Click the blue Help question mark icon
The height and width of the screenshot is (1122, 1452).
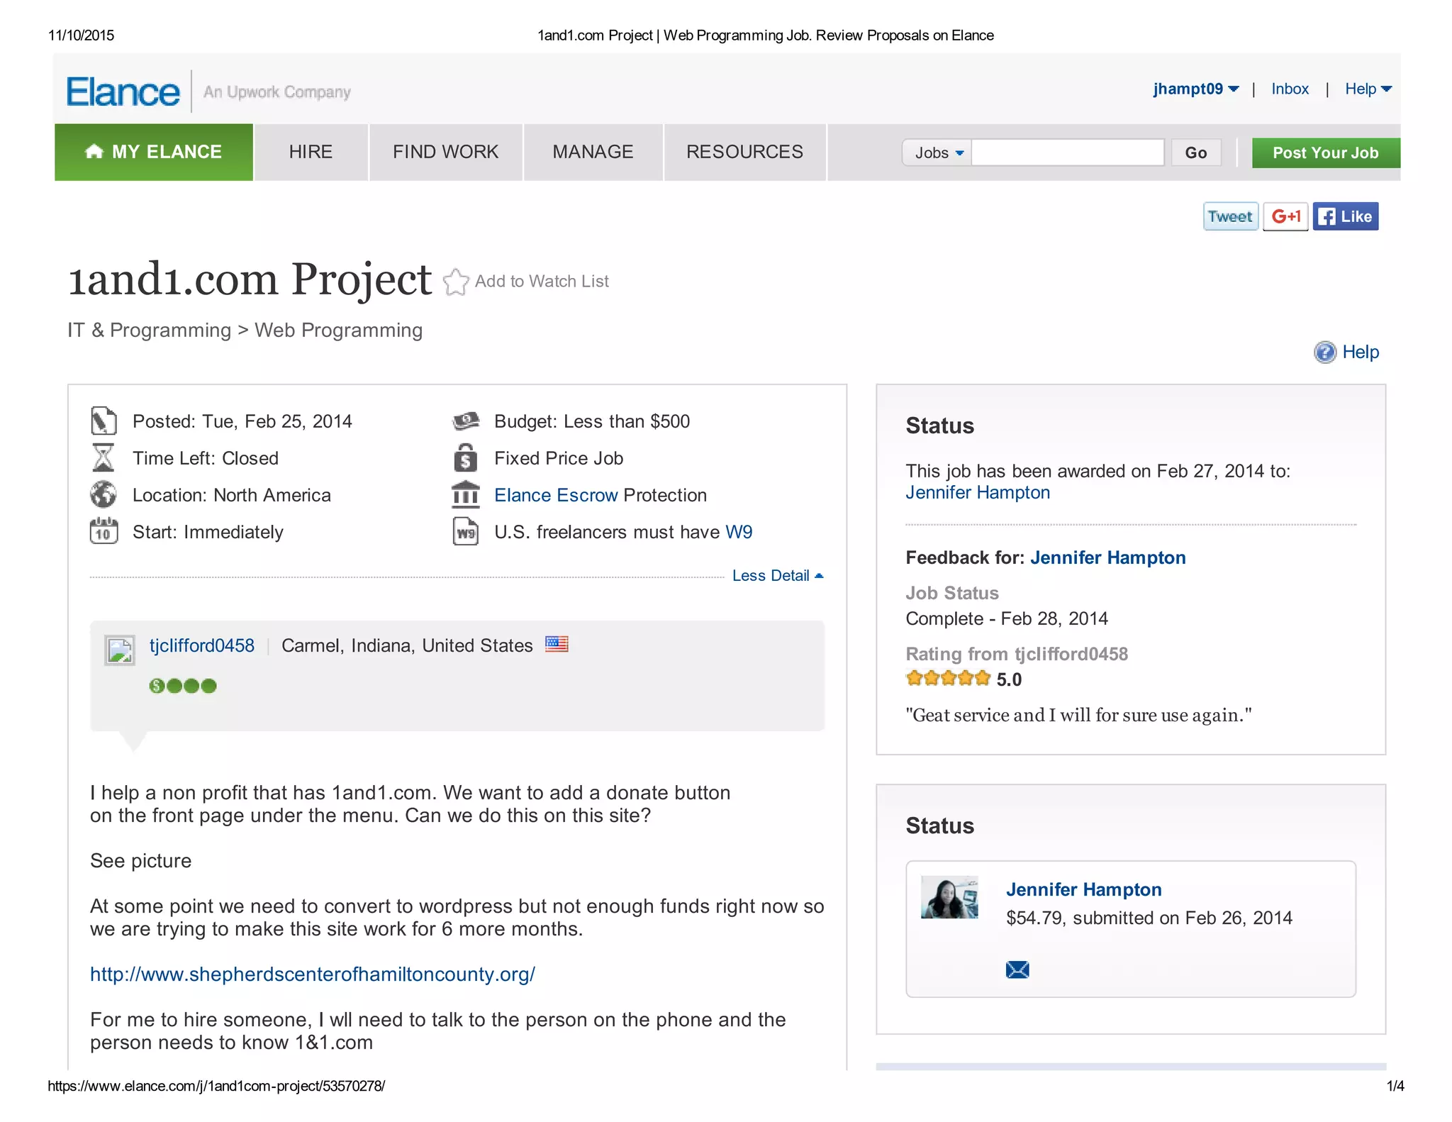[x=1324, y=352]
